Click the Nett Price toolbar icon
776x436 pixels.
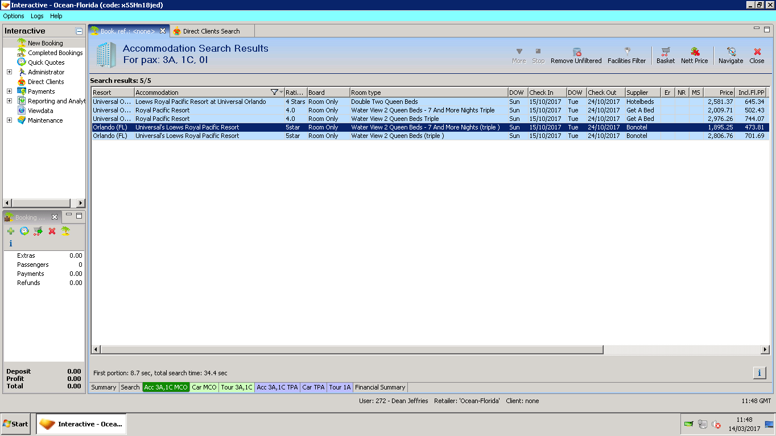(694, 55)
